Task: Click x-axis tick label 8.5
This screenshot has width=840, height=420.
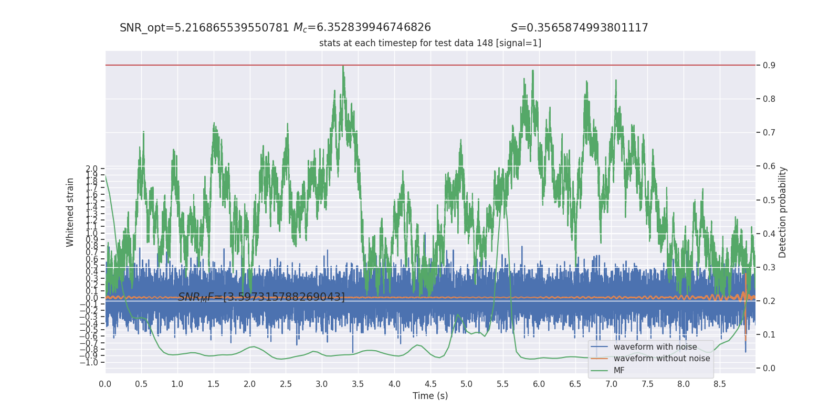Action: pyautogui.click(x=719, y=384)
